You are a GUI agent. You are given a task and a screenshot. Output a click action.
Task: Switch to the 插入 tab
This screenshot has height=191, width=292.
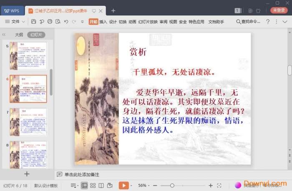(103, 22)
